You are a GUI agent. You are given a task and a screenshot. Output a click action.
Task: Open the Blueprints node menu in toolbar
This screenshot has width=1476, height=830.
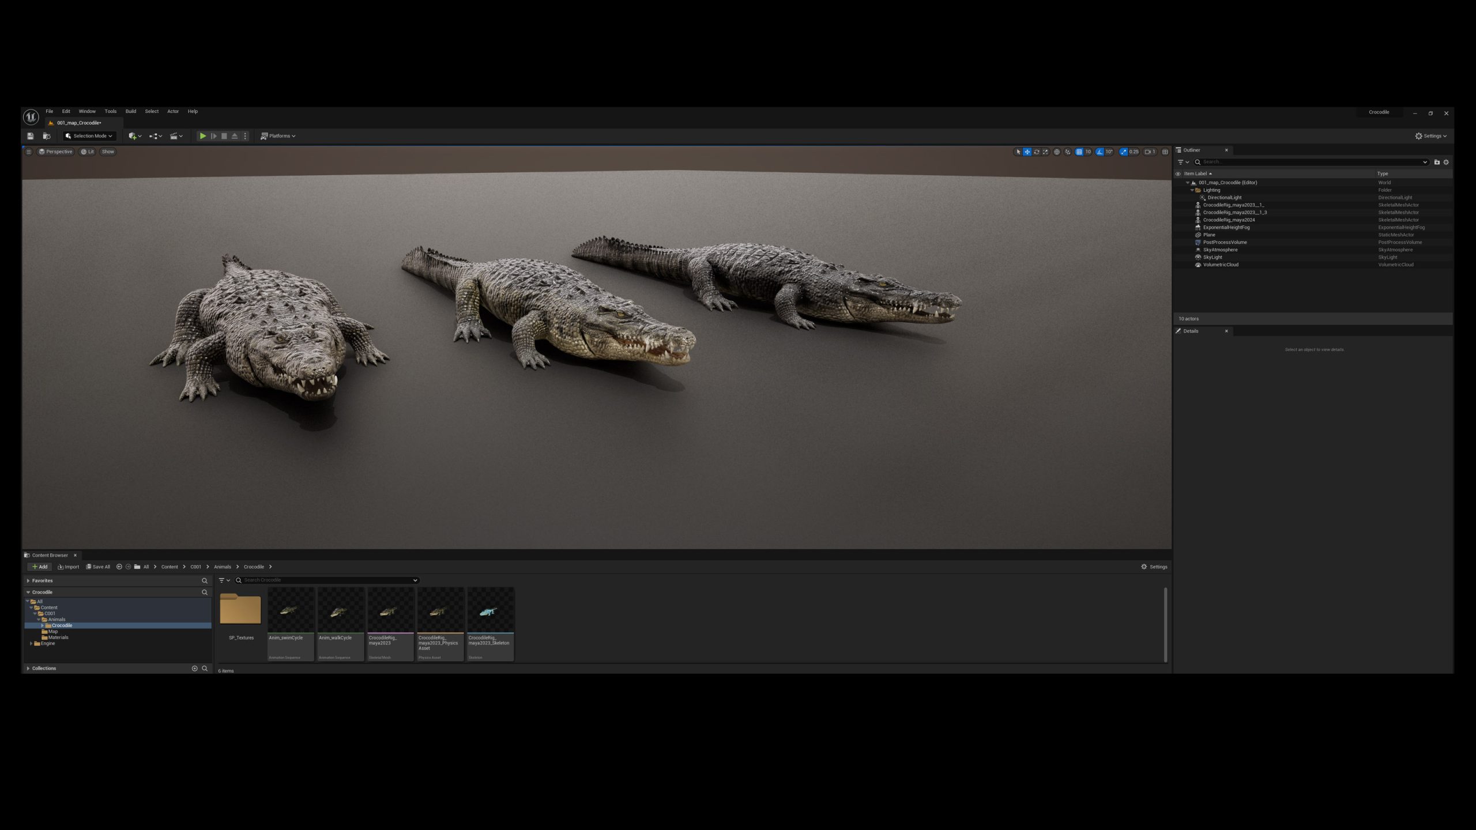pyautogui.click(x=156, y=136)
